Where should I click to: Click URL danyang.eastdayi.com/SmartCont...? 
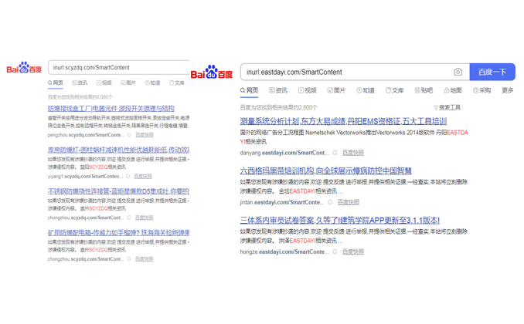tap(284, 153)
